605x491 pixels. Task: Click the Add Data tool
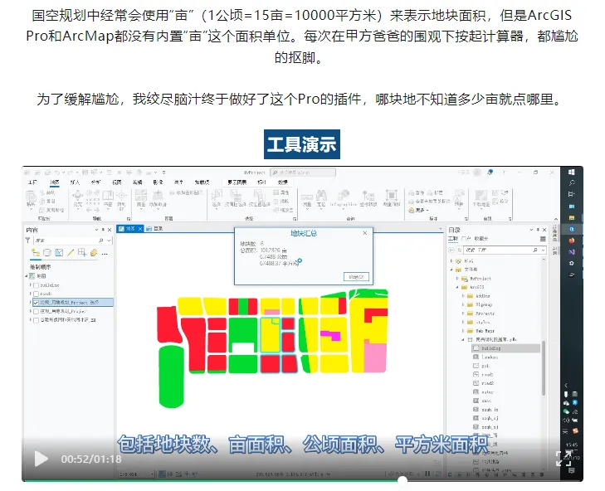[x=158, y=199]
